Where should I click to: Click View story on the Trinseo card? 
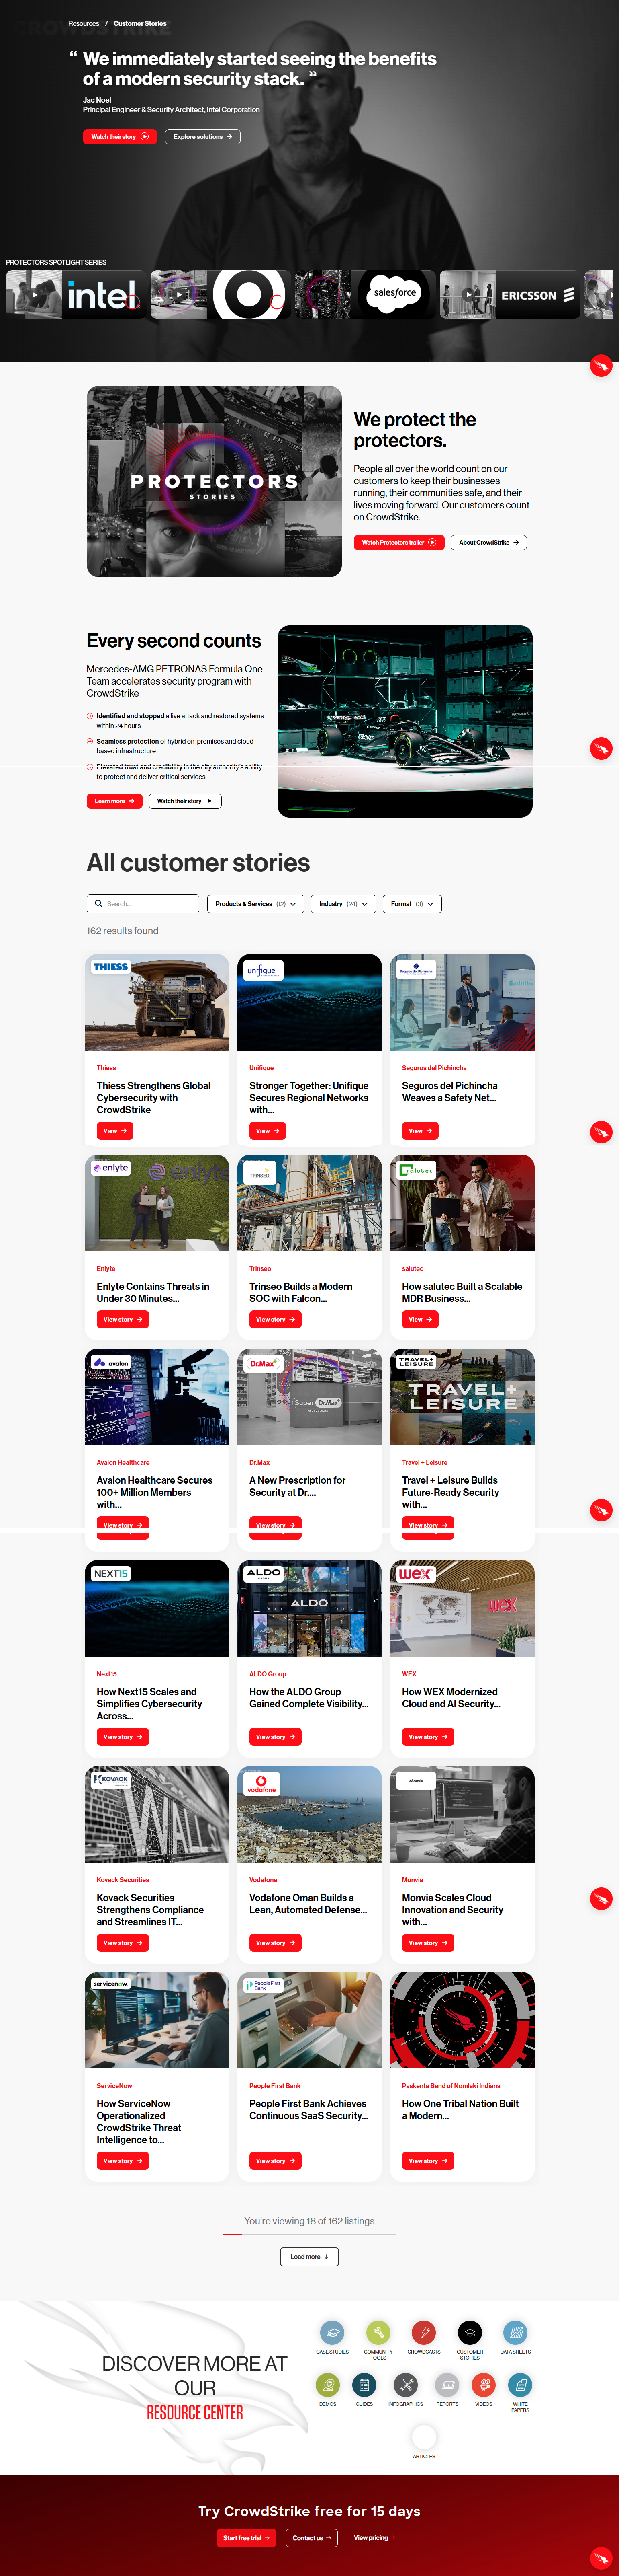(276, 1319)
